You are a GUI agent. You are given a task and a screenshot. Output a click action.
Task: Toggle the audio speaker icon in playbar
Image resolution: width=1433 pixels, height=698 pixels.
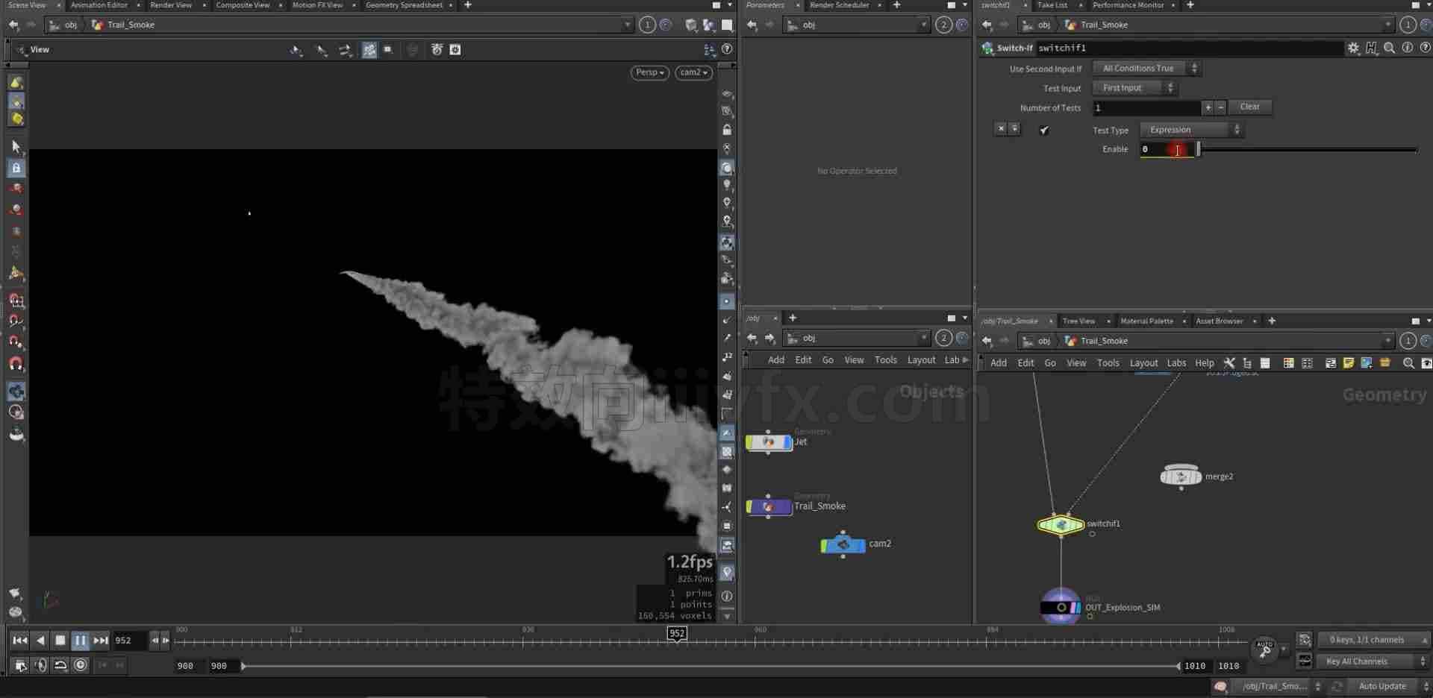click(x=41, y=665)
